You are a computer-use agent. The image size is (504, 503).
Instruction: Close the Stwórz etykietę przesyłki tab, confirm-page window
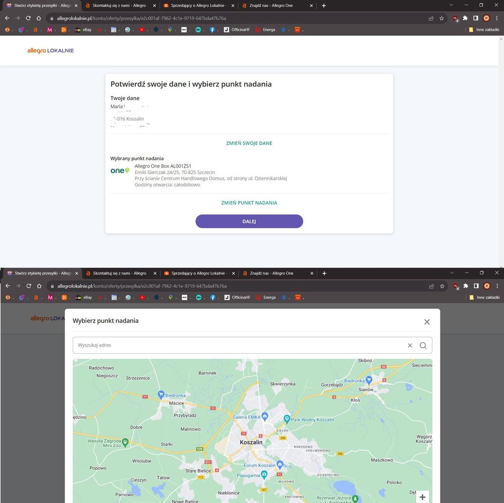pyautogui.click(x=76, y=6)
